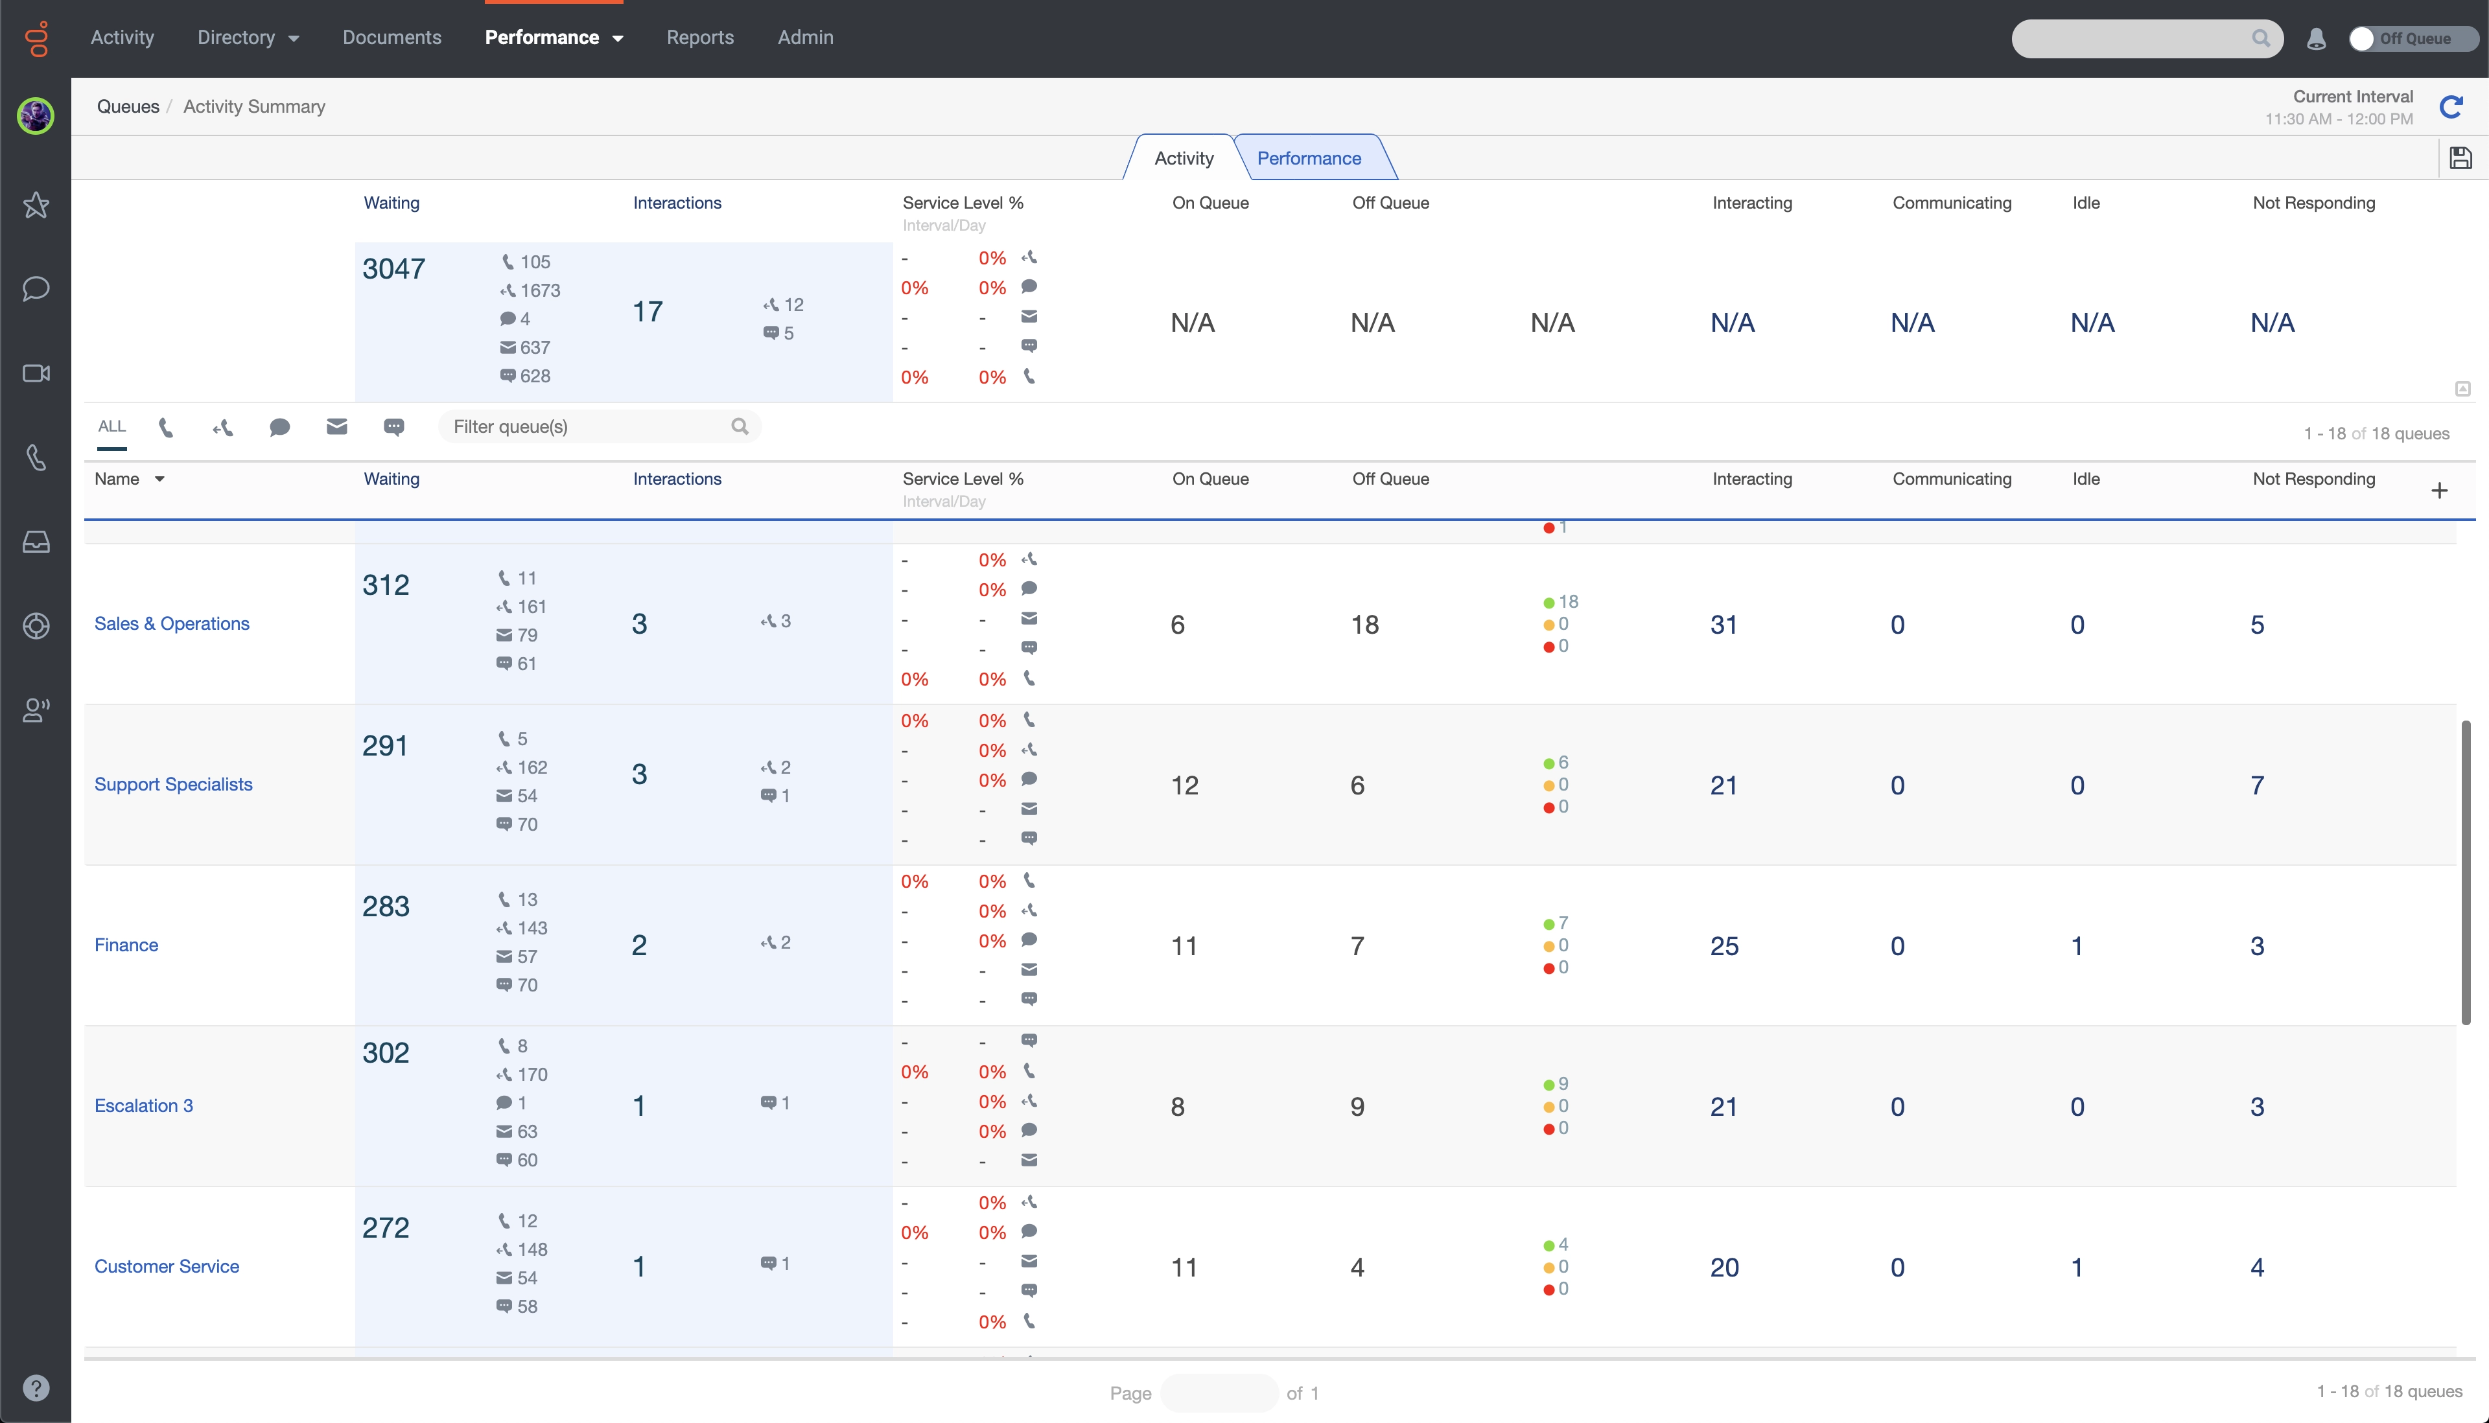Open the chat bubble sidebar icon

pos(36,288)
